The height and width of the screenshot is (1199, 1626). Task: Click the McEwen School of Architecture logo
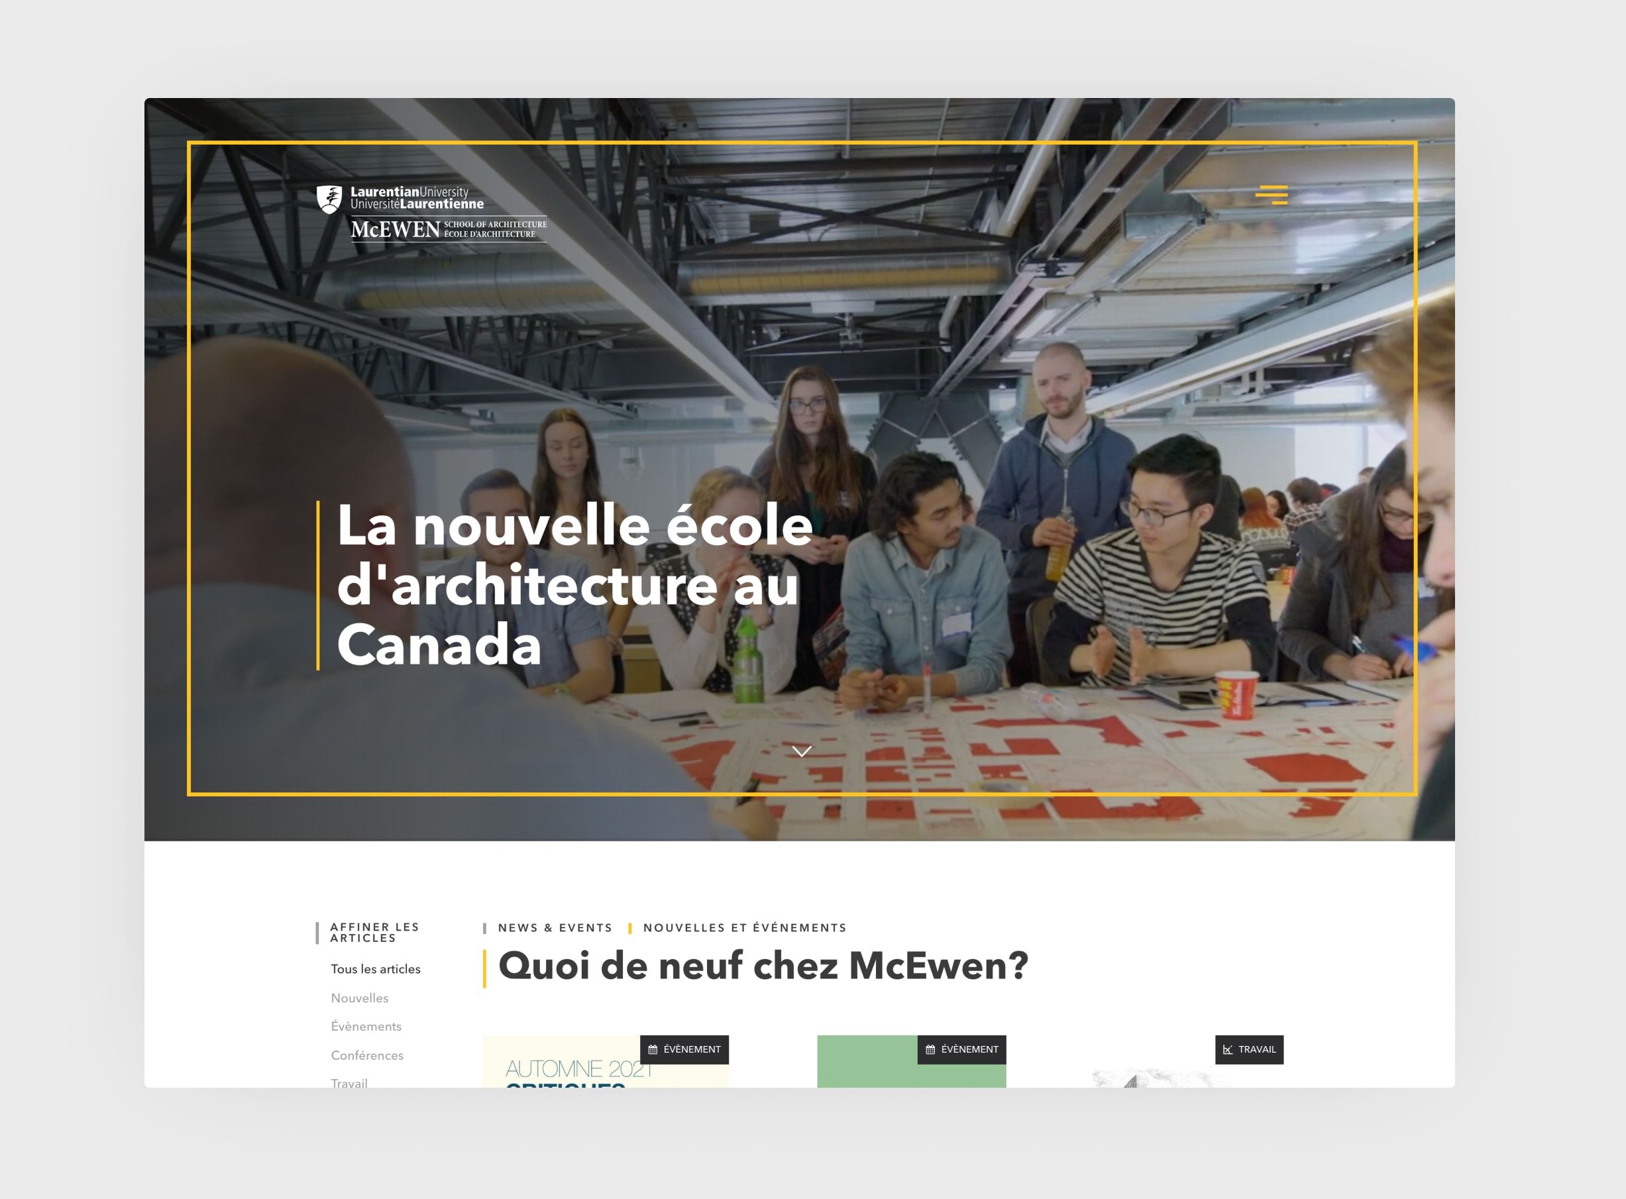point(448,229)
